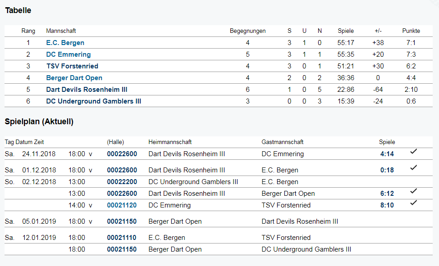Select TSV Forstenried in the Tabelle ranking
The height and width of the screenshot is (266, 439).
click(72, 66)
